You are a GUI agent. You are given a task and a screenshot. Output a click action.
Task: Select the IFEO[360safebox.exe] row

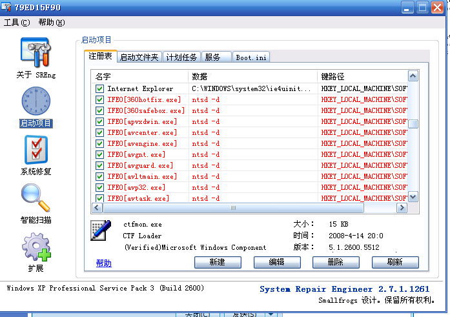pos(250,110)
